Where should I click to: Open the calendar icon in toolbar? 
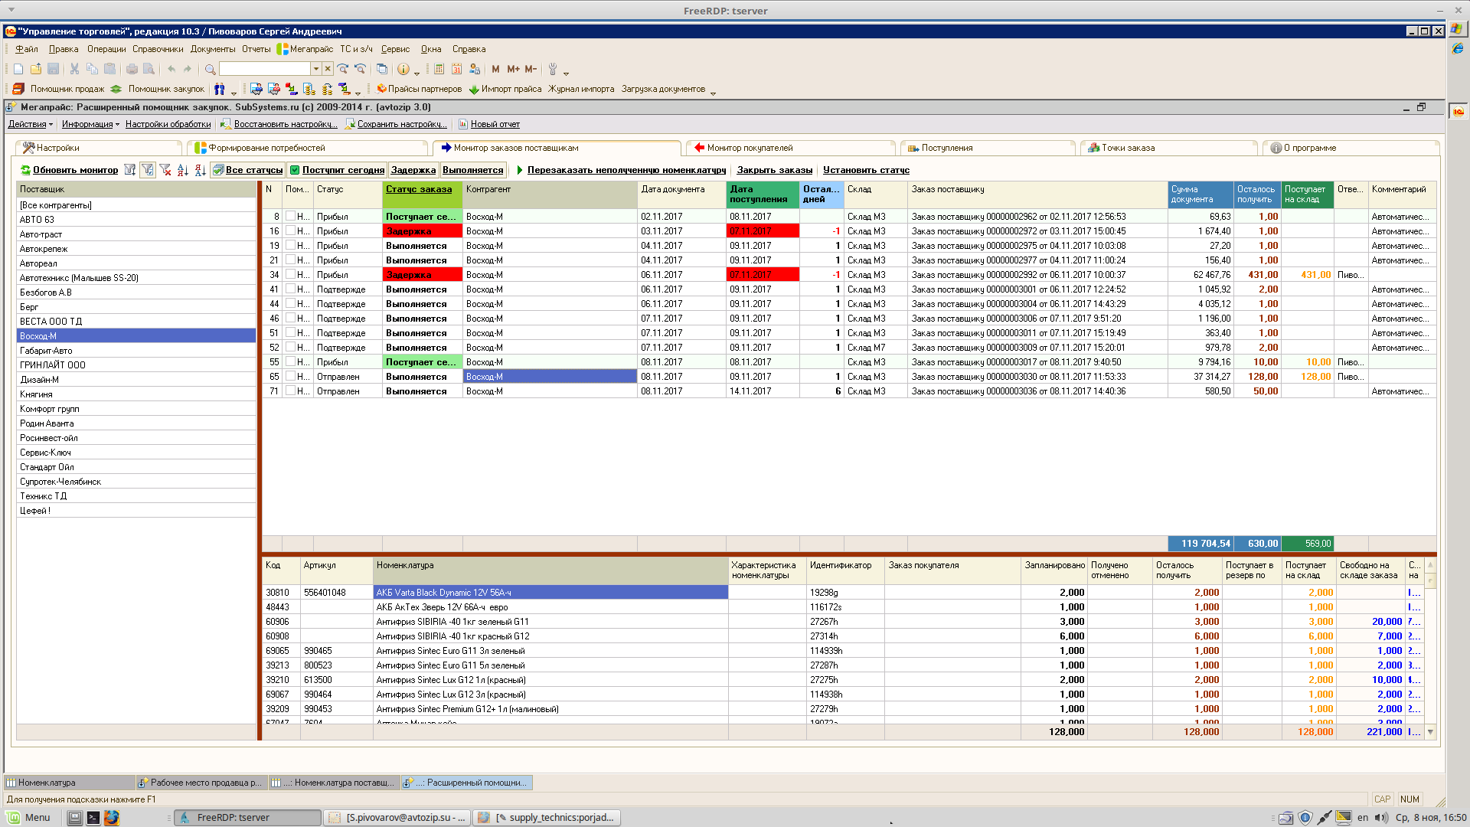456,69
